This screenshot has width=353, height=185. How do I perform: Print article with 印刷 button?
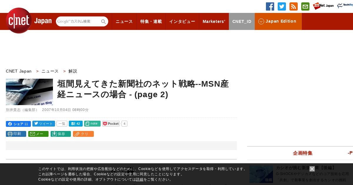[16, 134]
